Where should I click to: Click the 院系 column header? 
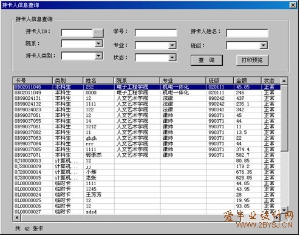[137, 80]
